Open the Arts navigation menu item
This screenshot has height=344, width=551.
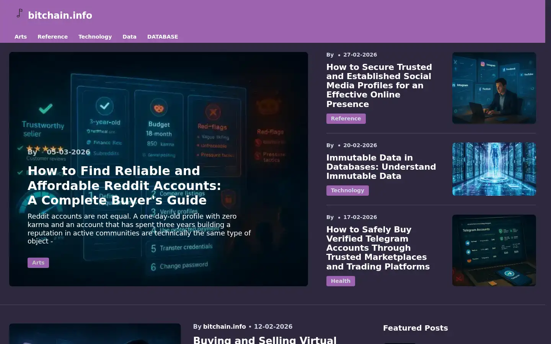[21, 37]
